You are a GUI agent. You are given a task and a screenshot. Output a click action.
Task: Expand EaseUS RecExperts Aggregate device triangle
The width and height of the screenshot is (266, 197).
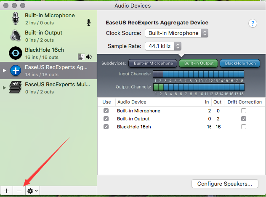[x=4, y=70]
